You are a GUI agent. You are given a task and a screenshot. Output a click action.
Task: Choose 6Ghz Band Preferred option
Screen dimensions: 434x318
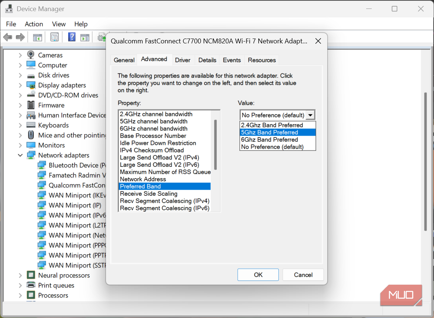(x=278, y=139)
